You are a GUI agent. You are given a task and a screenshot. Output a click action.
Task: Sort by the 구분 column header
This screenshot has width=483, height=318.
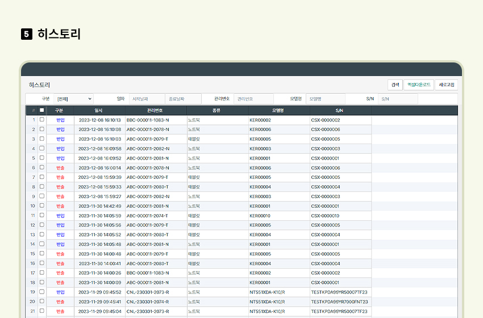click(x=59, y=110)
